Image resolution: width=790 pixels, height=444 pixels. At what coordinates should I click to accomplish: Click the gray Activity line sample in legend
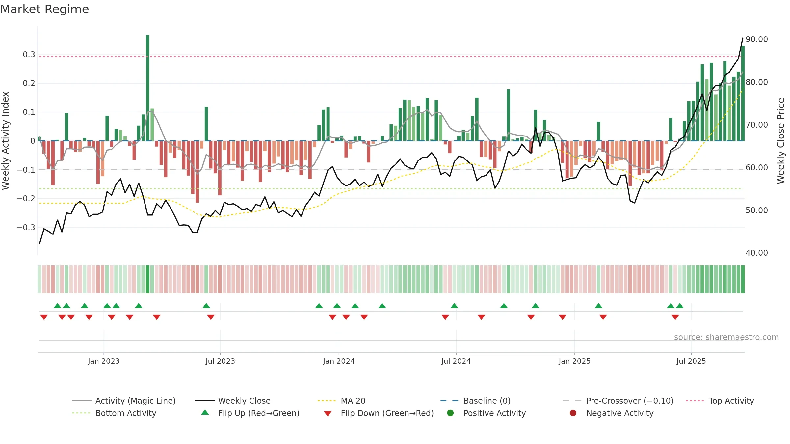pyautogui.click(x=82, y=401)
